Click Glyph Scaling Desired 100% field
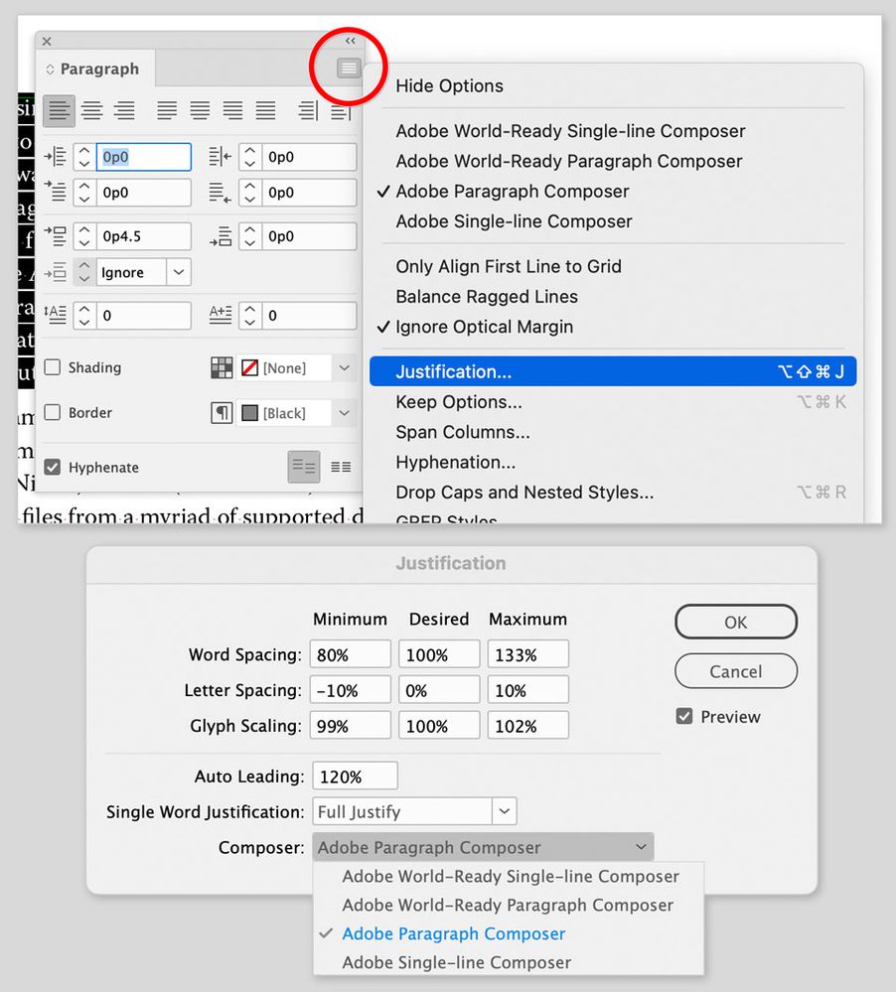Screen dimensions: 896x992 (x=439, y=725)
